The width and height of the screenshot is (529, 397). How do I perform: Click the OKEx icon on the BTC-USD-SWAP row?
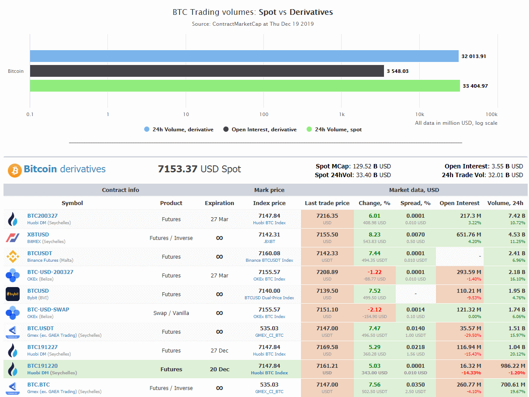(13, 313)
